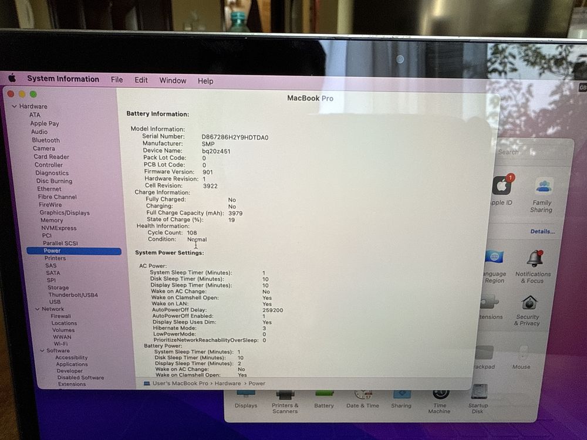Select Graphics/Displays in the sidebar
This screenshot has width=587, height=440.
(65, 212)
